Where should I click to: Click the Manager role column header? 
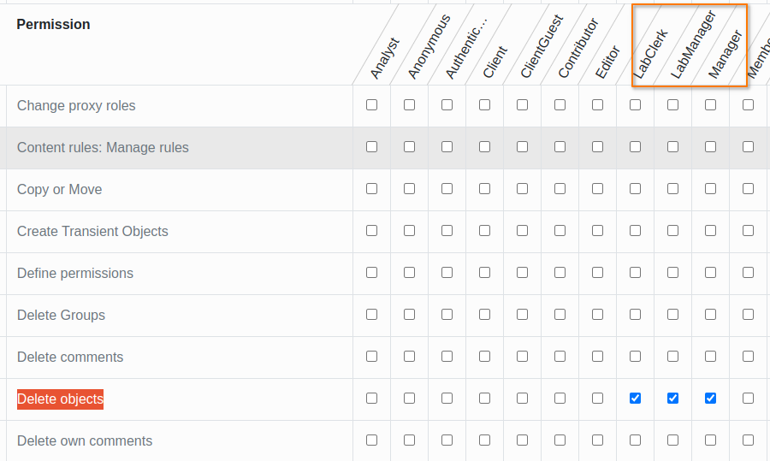click(x=726, y=57)
